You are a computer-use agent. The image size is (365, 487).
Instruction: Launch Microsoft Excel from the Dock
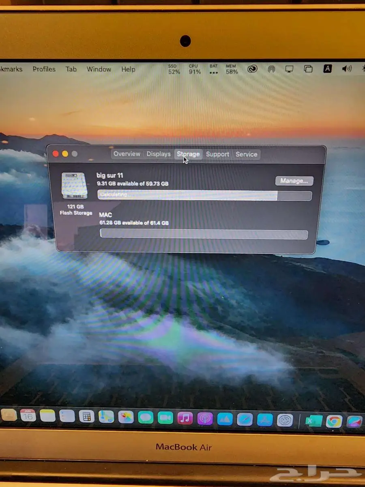(x=314, y=421)
